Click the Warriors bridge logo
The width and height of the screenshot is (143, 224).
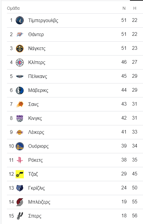[x=20, y=146]
